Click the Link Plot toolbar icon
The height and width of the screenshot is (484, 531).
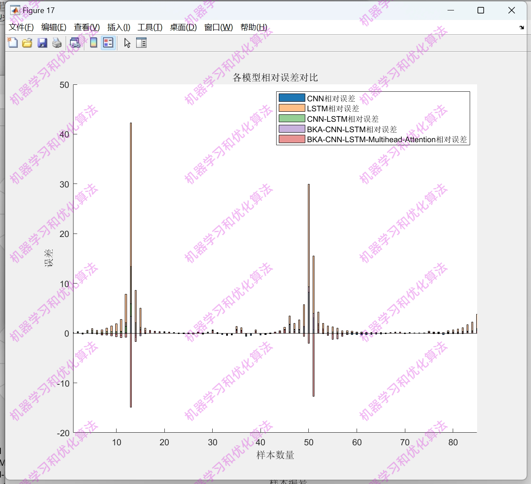[x=76, y=43]
